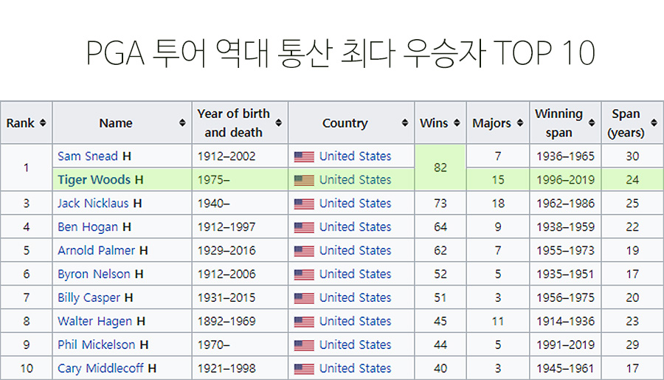The width and height of the screenshot is (664, 380).
Task: Open United States link in Ben Hogan row
Action: click(x=356, y=227)
